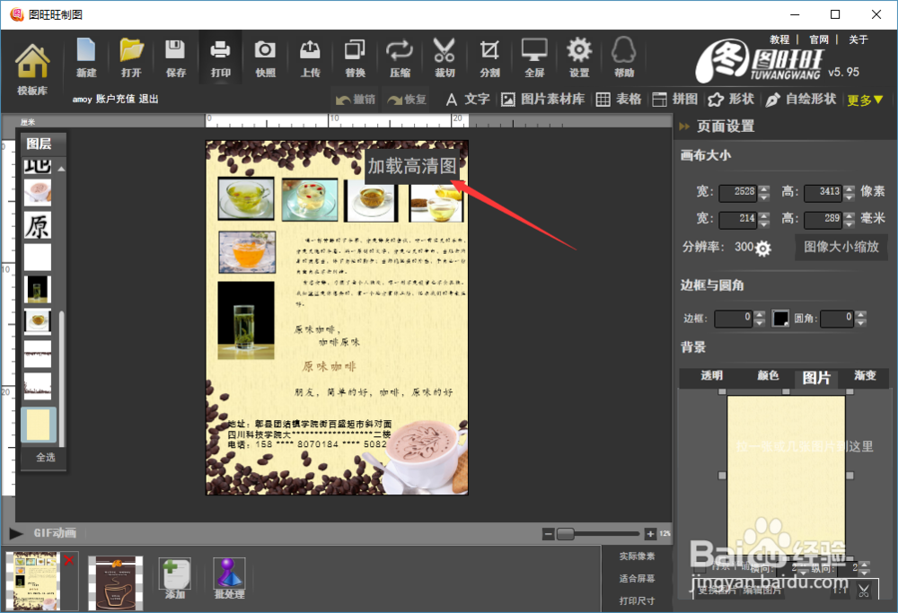This screenshot has height=613, width=898.
Task: Click the 关于 about link
Action: tap(858, 39)
